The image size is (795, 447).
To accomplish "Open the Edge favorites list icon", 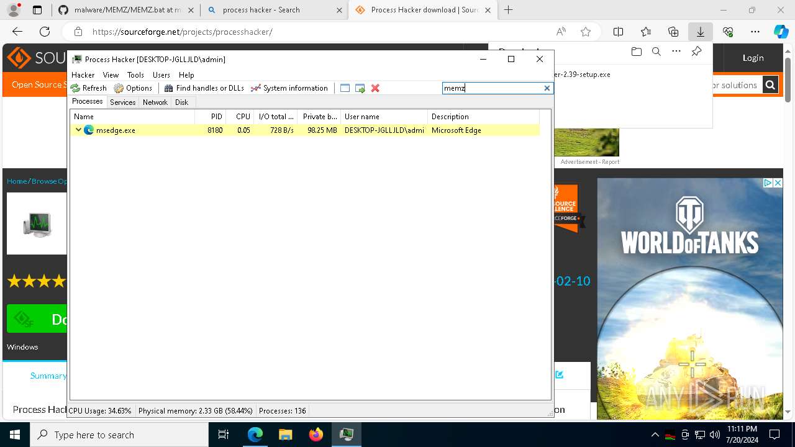I will (646, 32).
